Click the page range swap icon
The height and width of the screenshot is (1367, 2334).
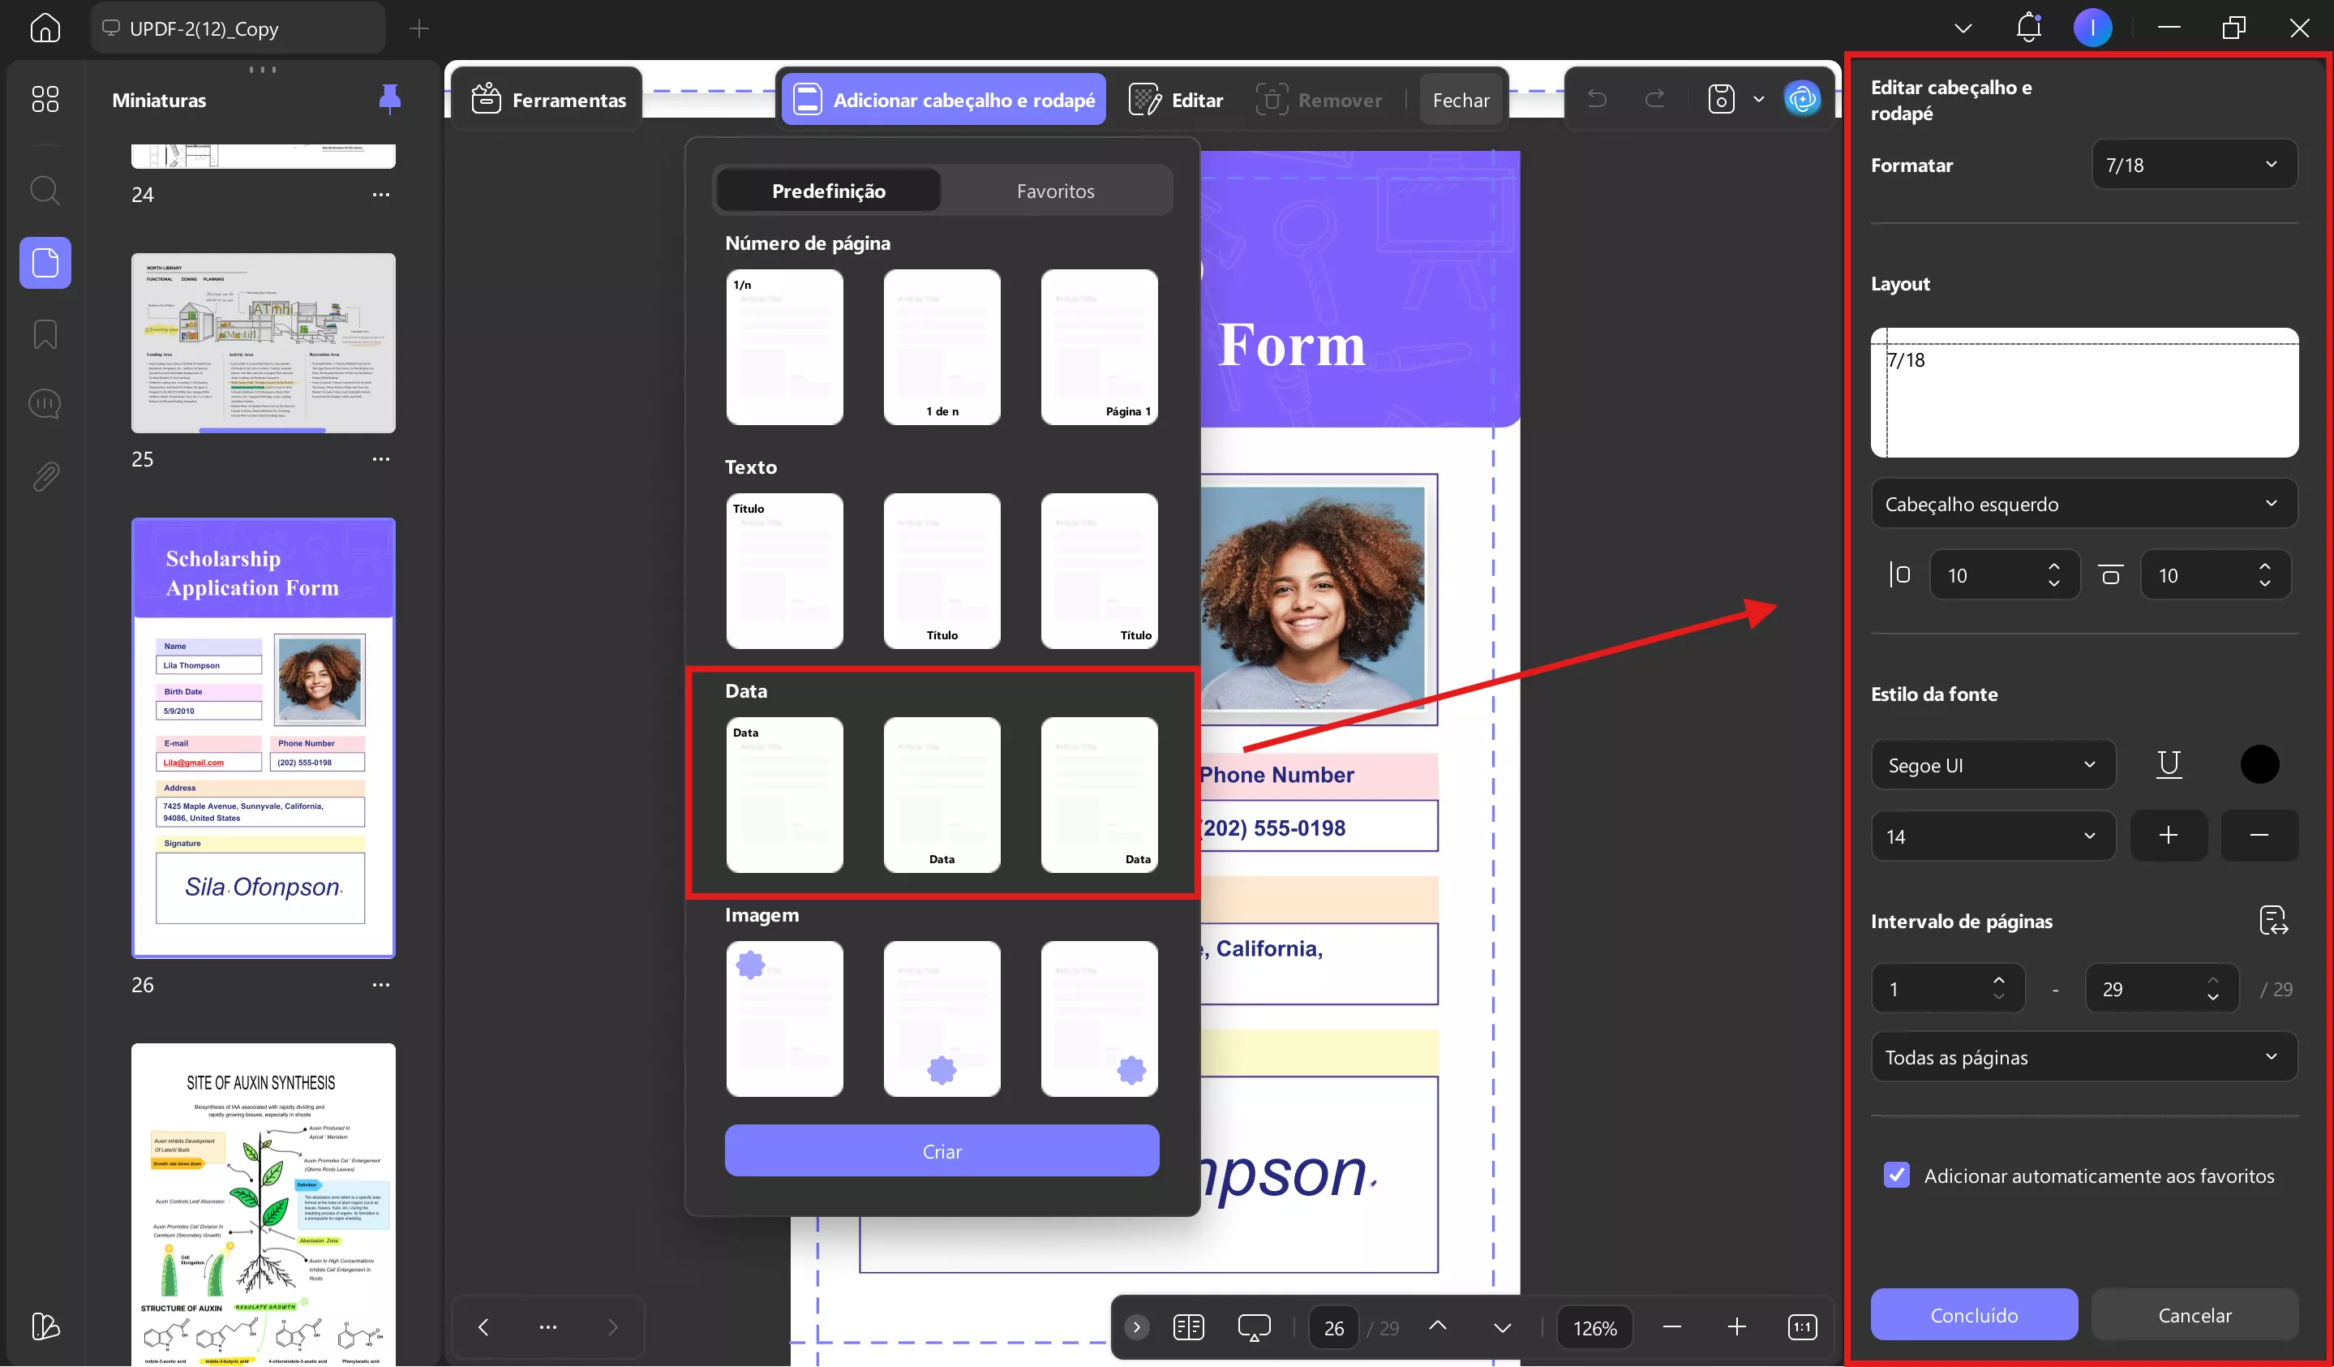pyautogui.click(x=2273, y=920)
